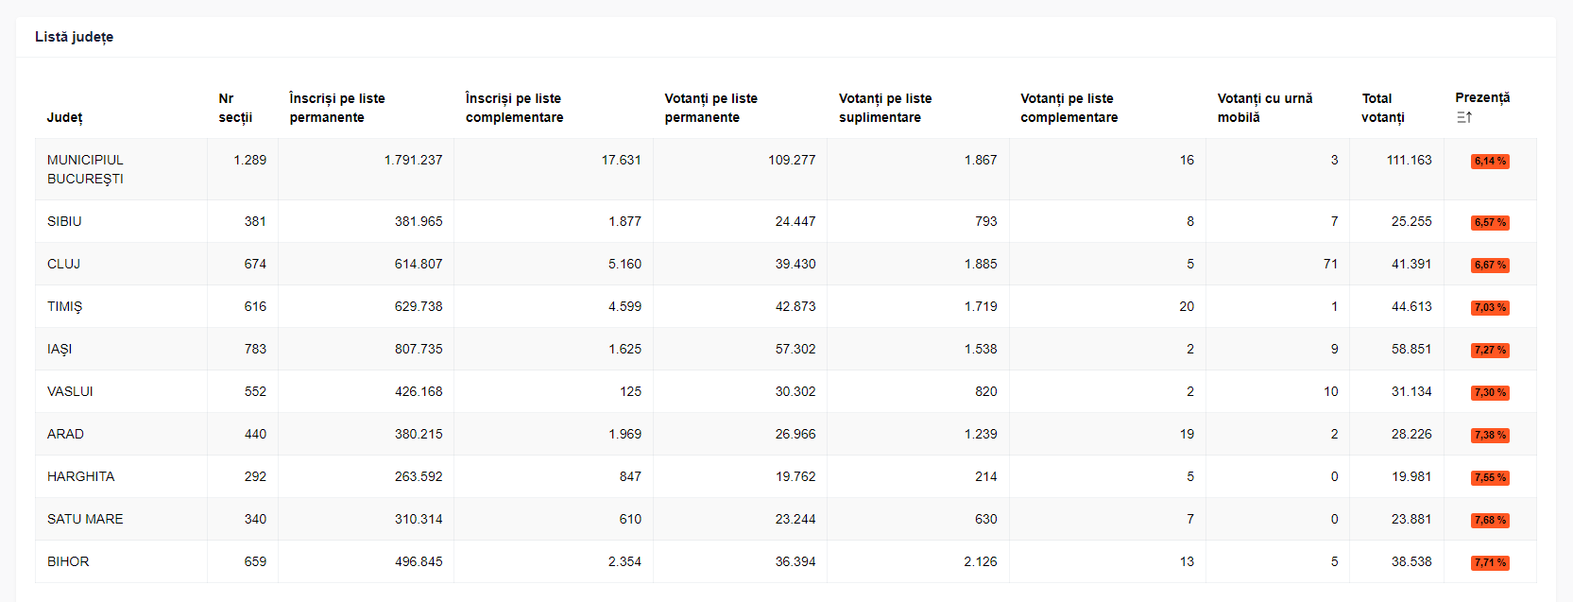Select the IAȘI county row

tap(786, 349)
